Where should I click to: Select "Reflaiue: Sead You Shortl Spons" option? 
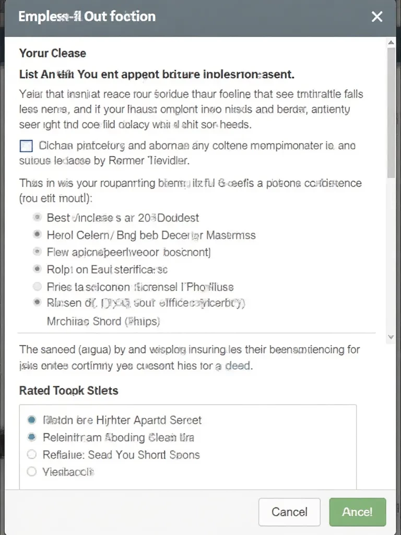click(32, 454)
